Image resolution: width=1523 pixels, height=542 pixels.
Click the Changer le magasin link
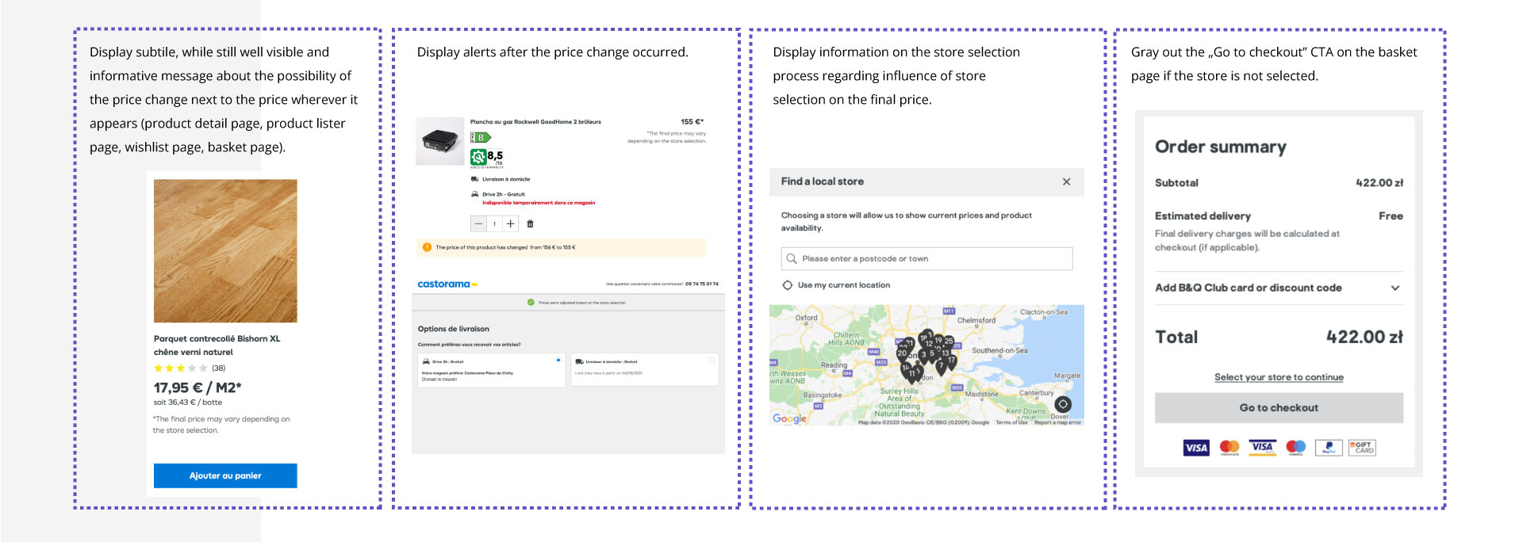point(438,379)
